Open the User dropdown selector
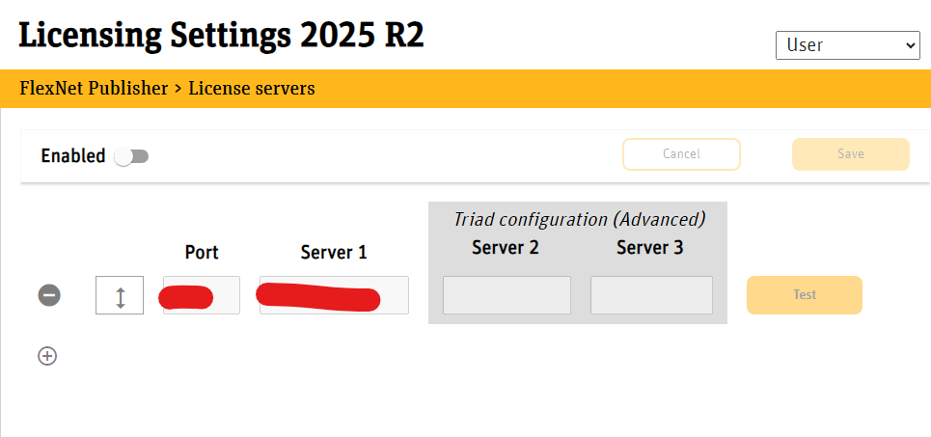The image size is (931, 437). [x=848, y=45]
